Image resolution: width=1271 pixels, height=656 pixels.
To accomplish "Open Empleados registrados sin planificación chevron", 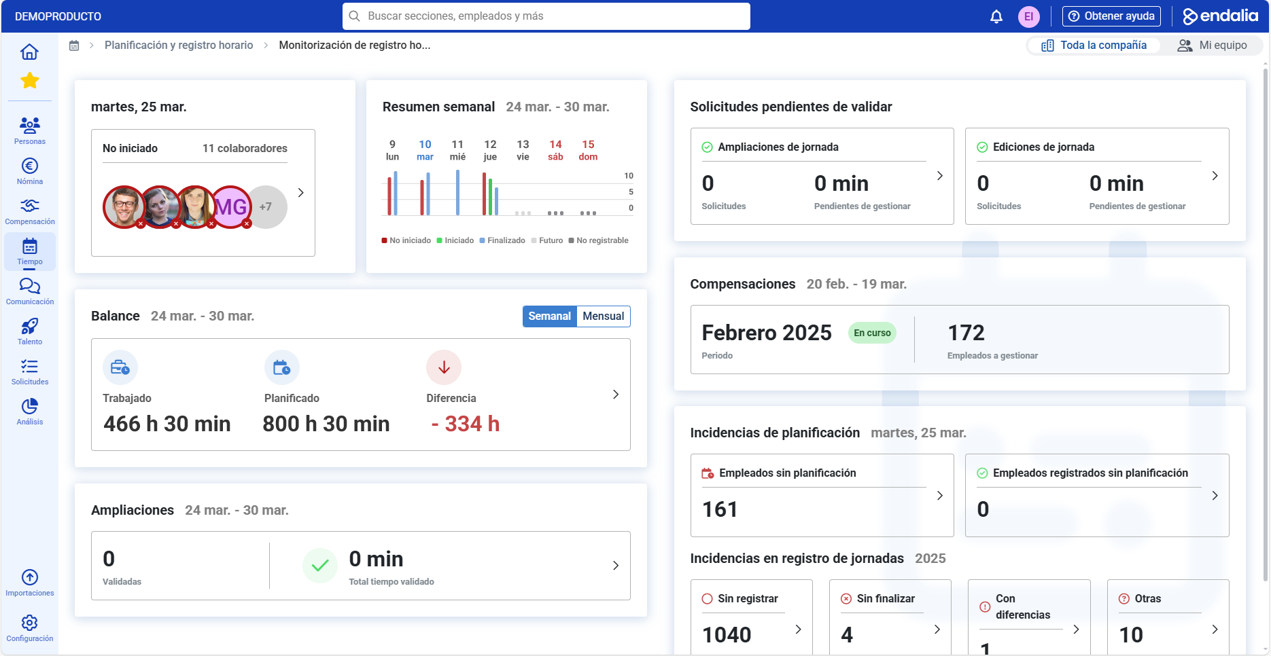I will point(1215,496).
